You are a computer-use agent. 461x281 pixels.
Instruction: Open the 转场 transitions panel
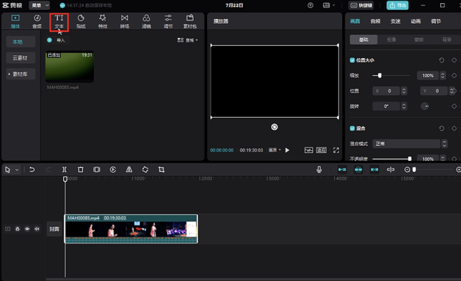[x=124, y=22]
